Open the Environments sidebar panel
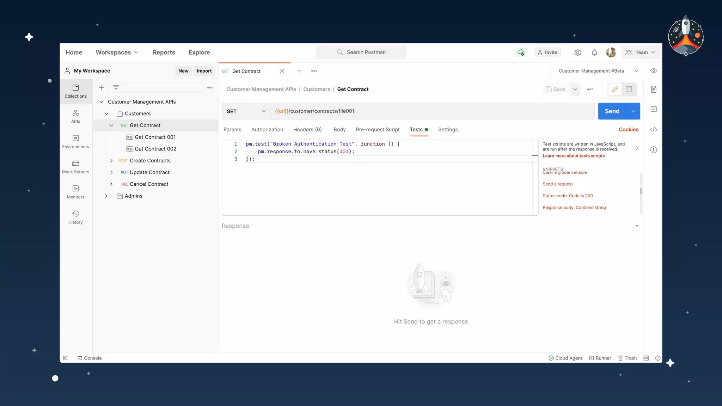722x406 pixels. pyautogui.click(x=75, y=142)
